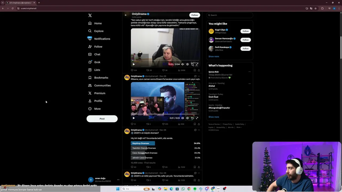This screenshot has height=192, width=342.
Task: Open more options for the 'en kötü yayıncısı' post
Action: pyautogui.click(x=199, y=173)
